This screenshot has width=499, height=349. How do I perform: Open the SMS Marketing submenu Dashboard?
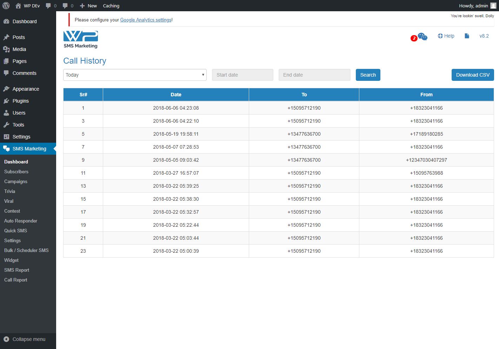coord(16,162)
